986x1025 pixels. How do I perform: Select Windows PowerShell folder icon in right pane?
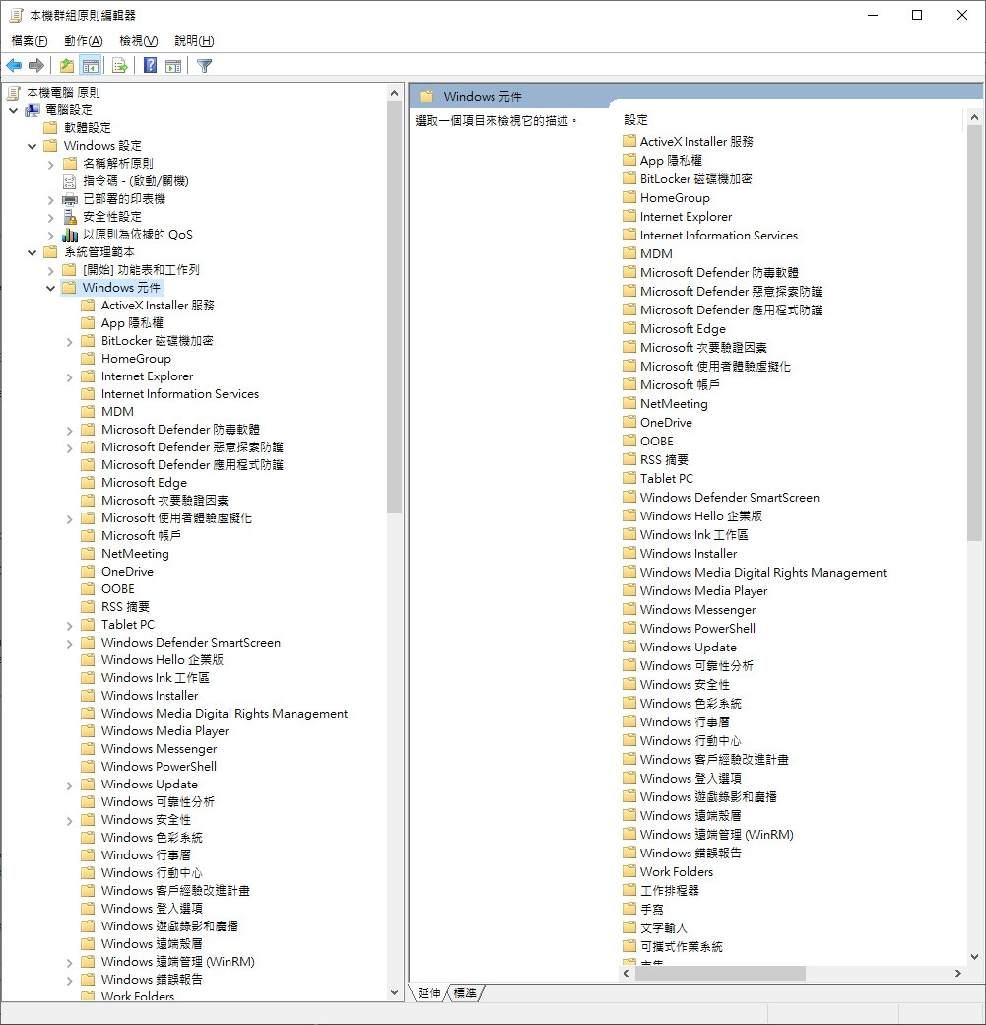[629, 628]
